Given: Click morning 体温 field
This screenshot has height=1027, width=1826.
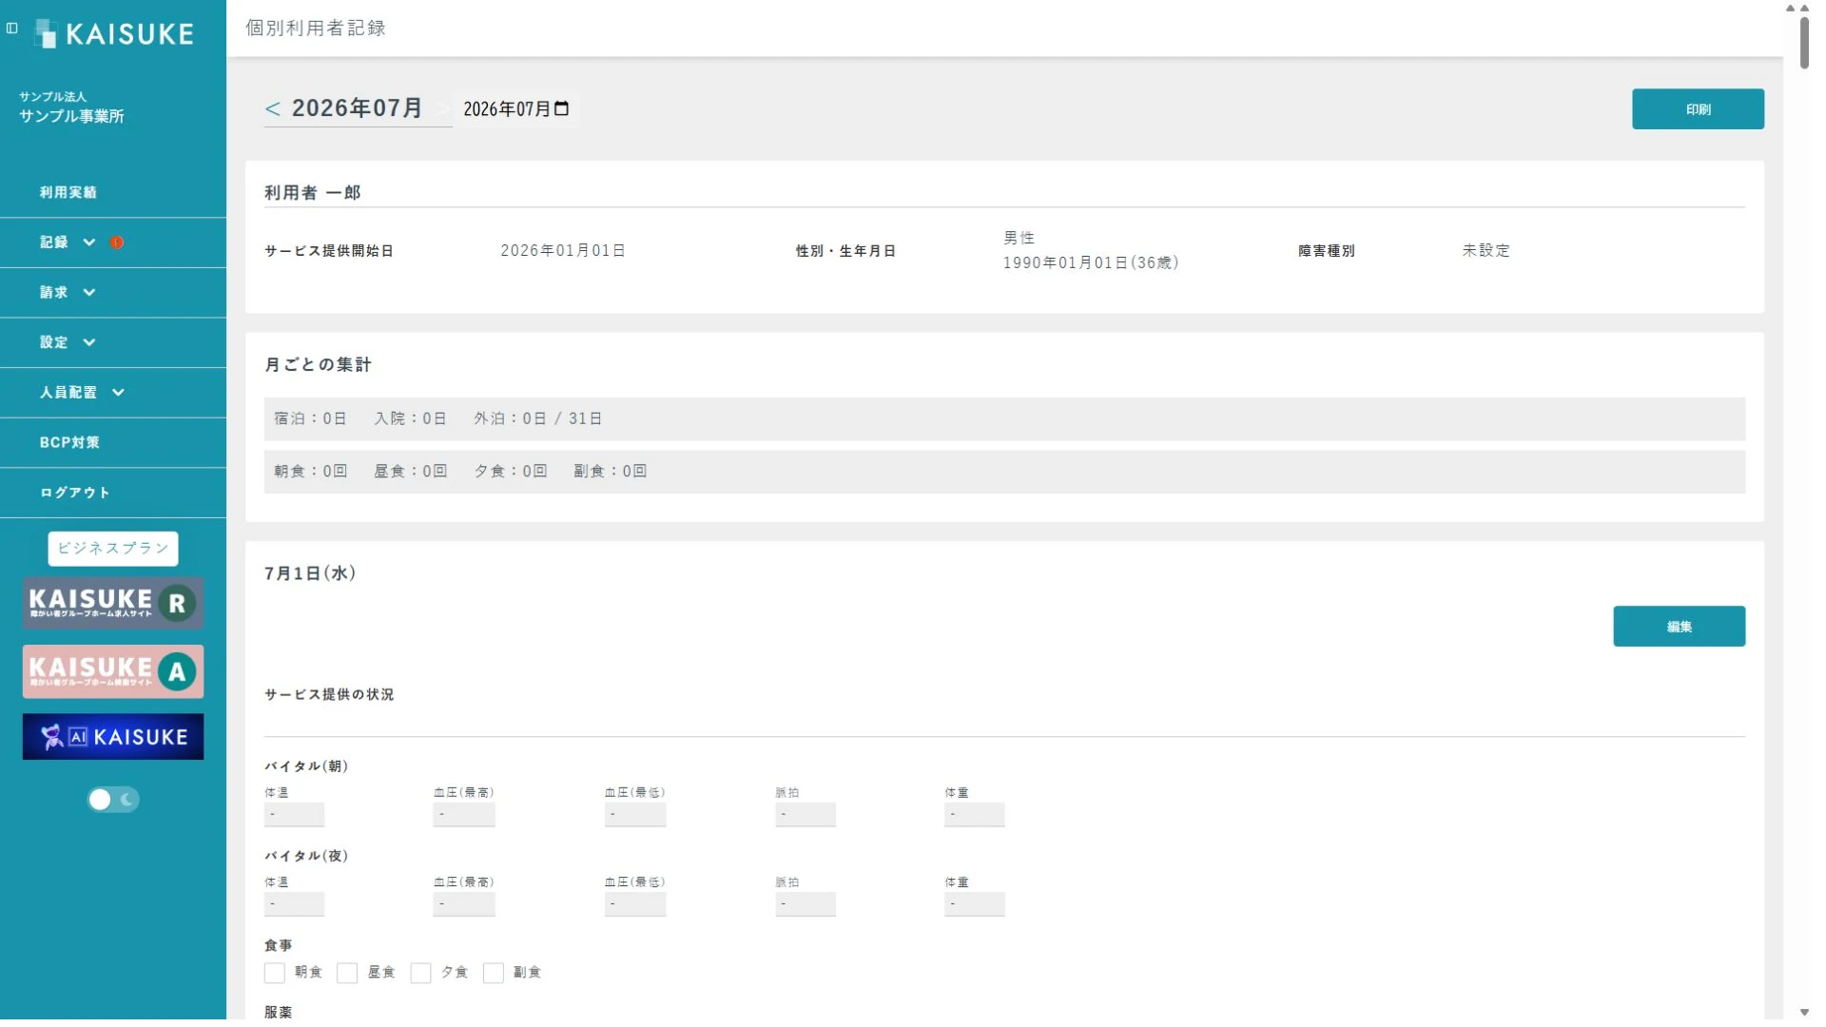Looking at the screenshot, I should click(294, 814).
